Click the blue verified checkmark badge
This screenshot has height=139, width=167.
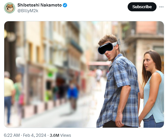[65, 5]
